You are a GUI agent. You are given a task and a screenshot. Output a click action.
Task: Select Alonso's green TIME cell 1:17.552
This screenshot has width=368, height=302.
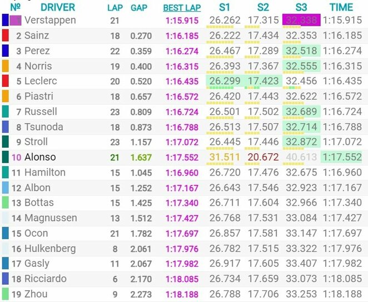pos(341,157)
